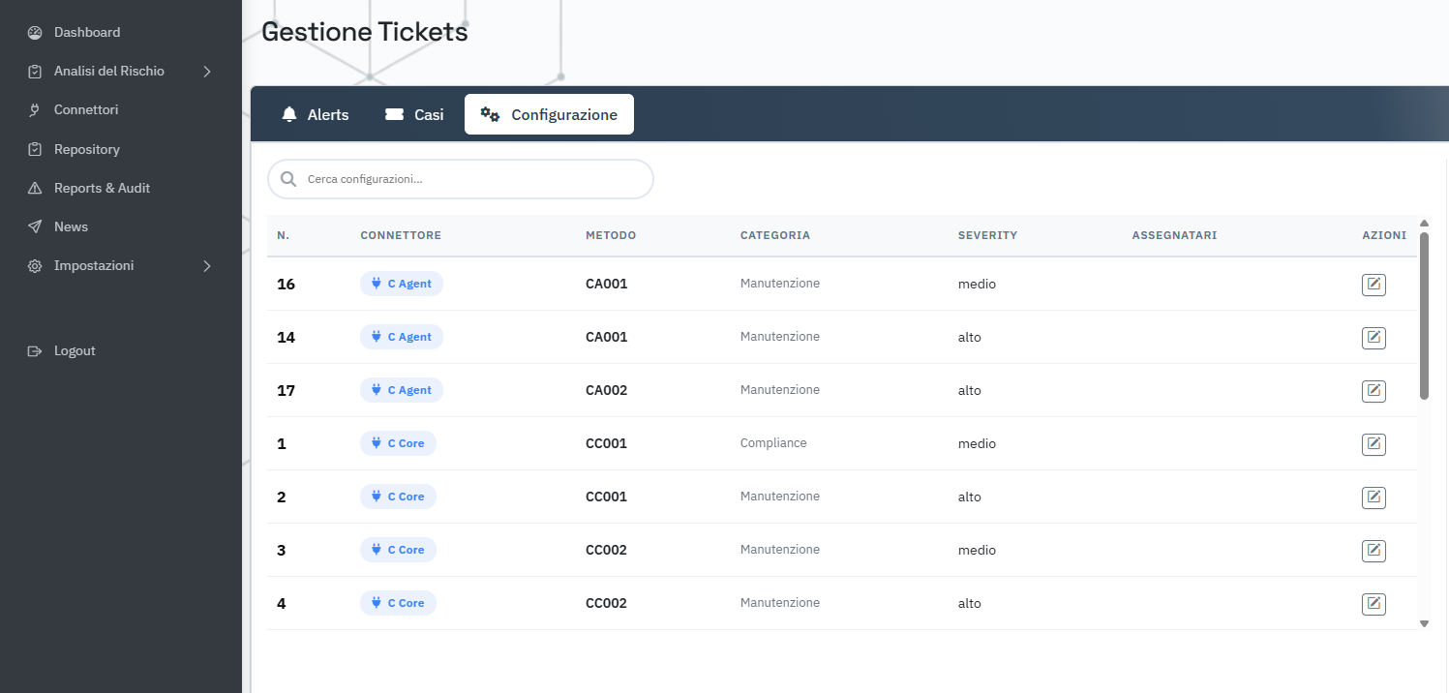Click the Analisi del Rischio clipboard icon

click(35, 72)
